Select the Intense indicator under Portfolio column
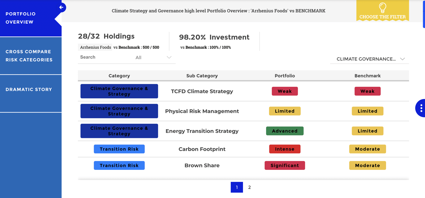The image size is (425, 198). tap(285, 149)
